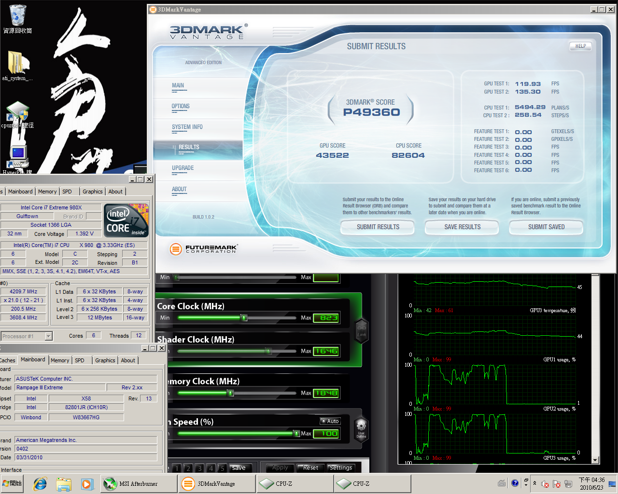Open the ati_system folder on desktop

pos(17,66)
